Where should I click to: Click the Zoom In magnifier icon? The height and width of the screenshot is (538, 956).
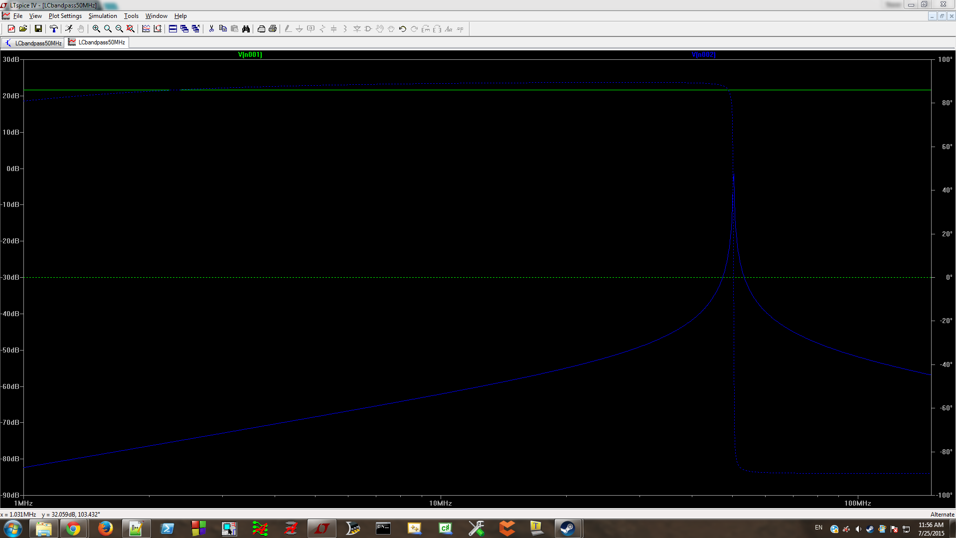pyautogui.click(x=96, y=29)
